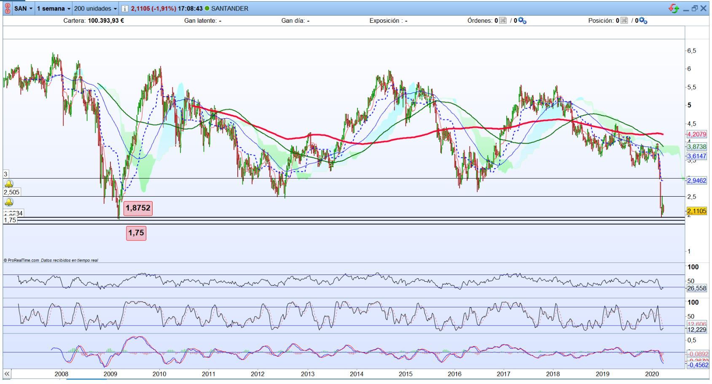Click the blue price label 2,9462

(697, 180)
